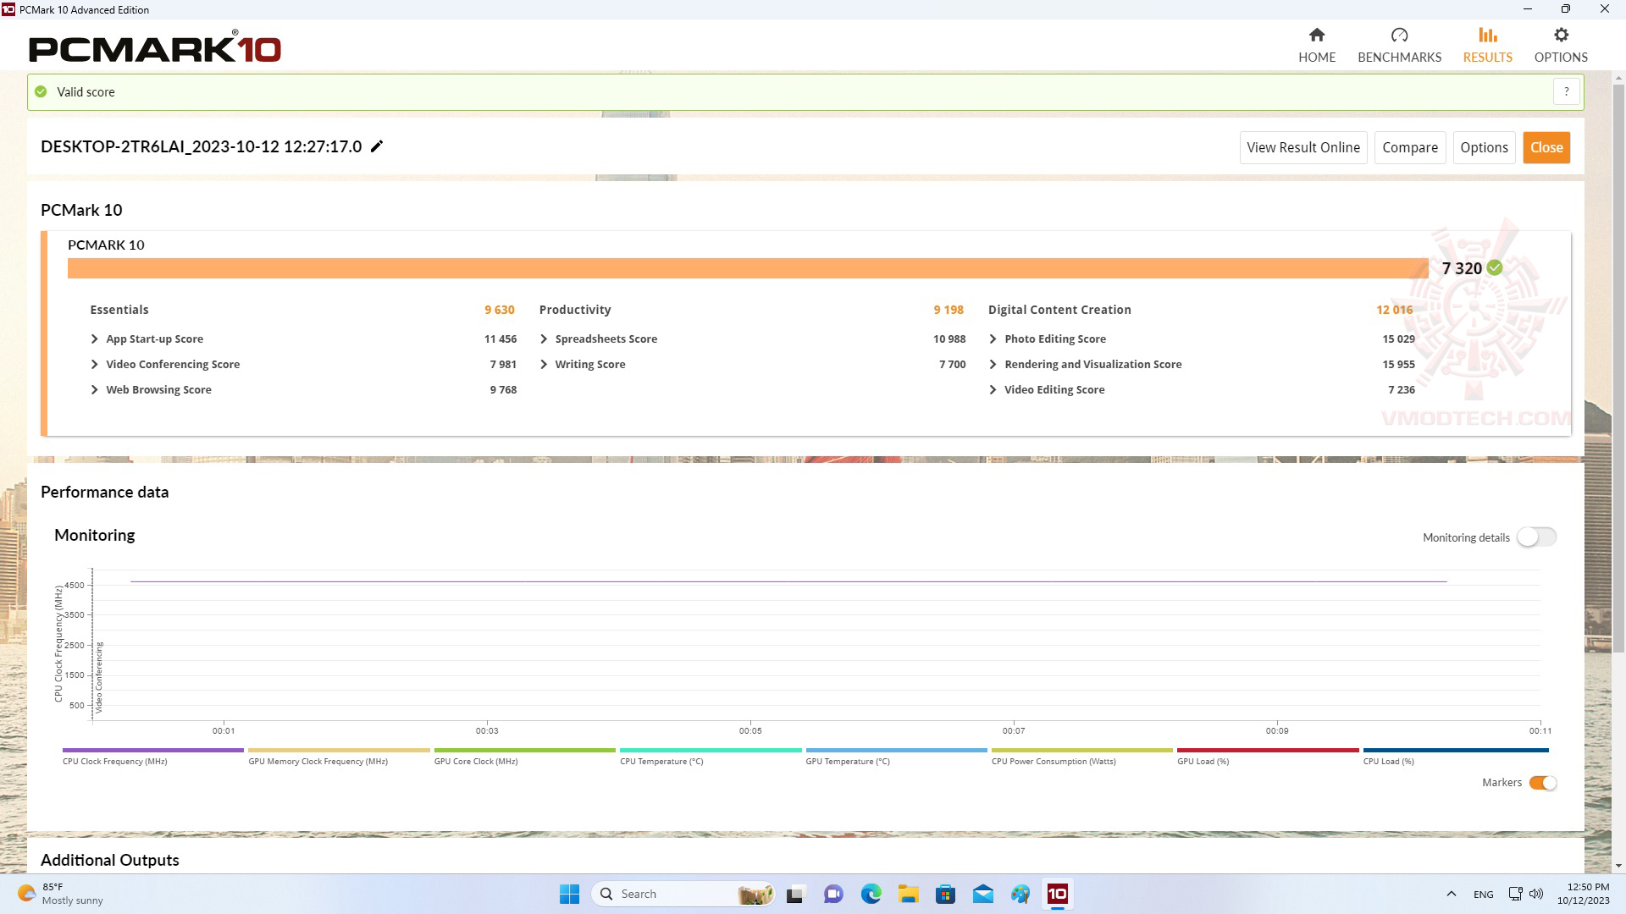Toggle visibility of CPU Clock Frequency legend
Screen dimensions: 1626x914
[115, 761]
